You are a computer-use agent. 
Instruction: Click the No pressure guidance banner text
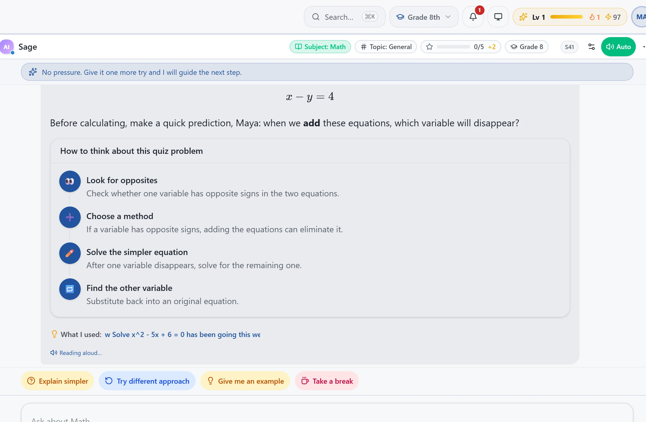[x=142, y=72]
